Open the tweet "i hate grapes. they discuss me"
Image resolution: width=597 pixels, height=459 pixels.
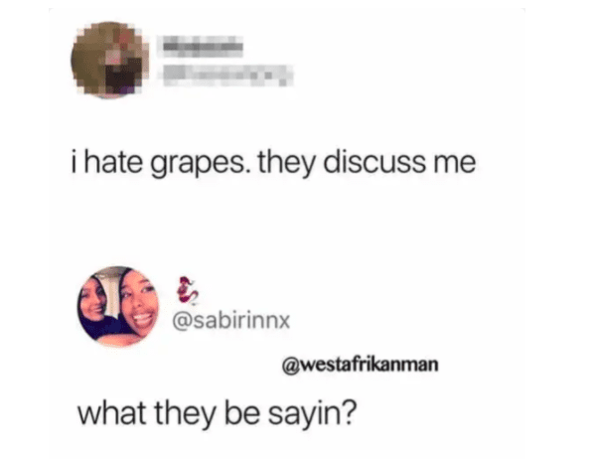(x=273, y=163)
